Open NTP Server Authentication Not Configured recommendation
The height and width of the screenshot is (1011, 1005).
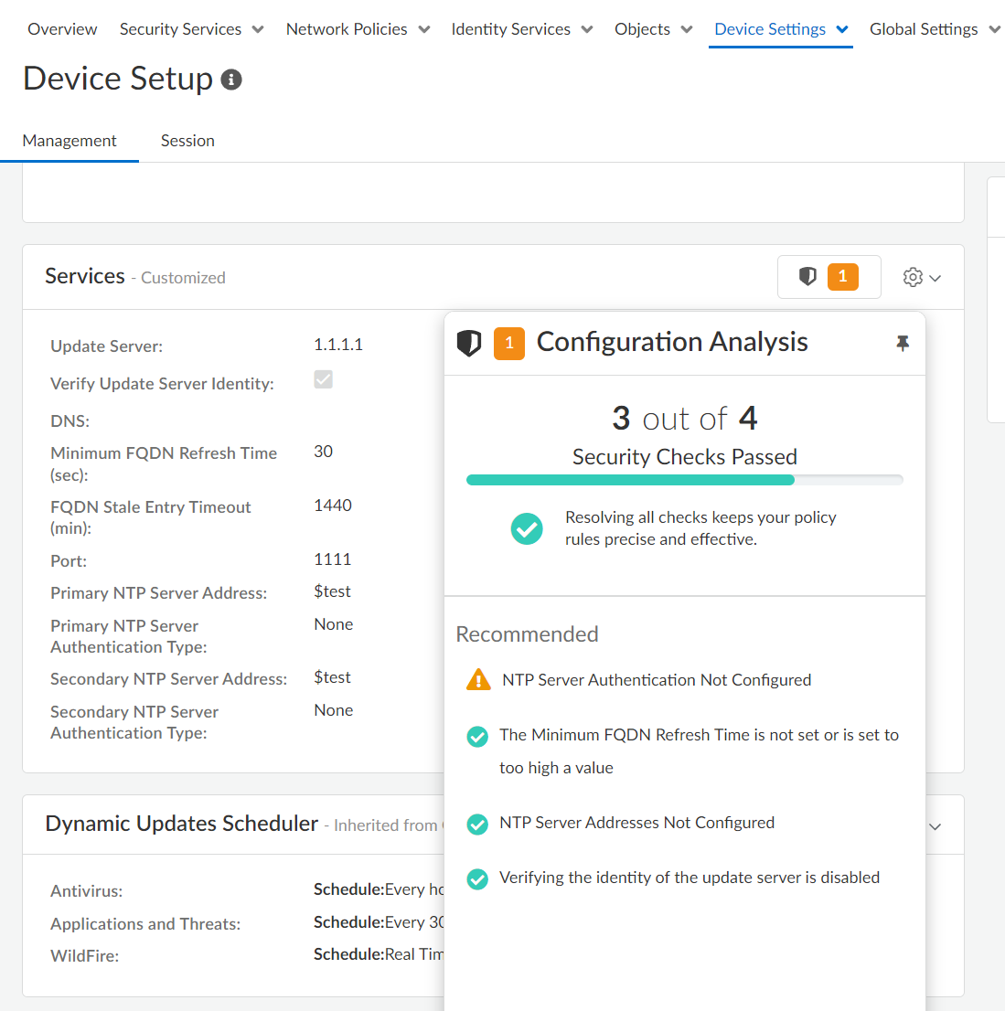pos(657,680)
